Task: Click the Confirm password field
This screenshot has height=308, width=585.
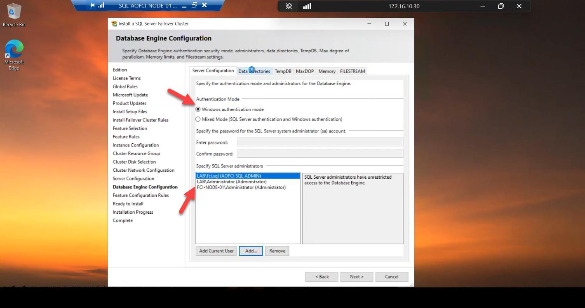Action: tap(320, 154)
